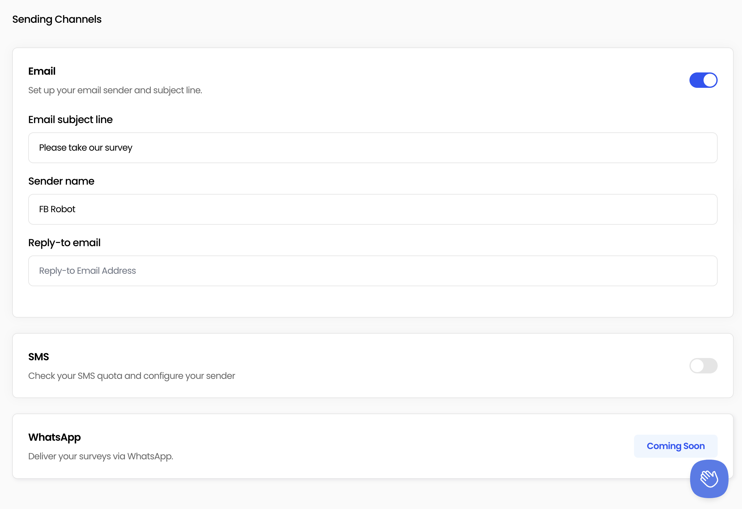Click the Sender name label text
Image resolution: width=742 pixels, height=509 pixels.
click(x=61, y=181)
